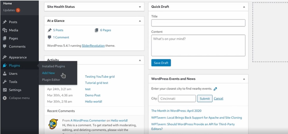Focus the Quick Draft Title field

[x=198, y=23]
